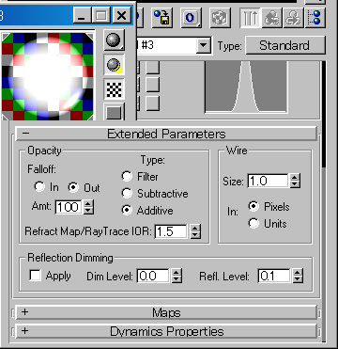338x349 pixels.
Task: Choose the In falloff option
Action: pos(39,187)
